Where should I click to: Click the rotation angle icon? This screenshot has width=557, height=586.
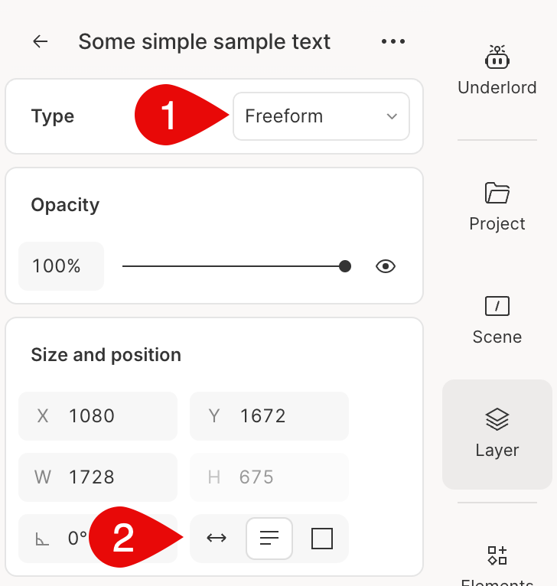(42, 539)
